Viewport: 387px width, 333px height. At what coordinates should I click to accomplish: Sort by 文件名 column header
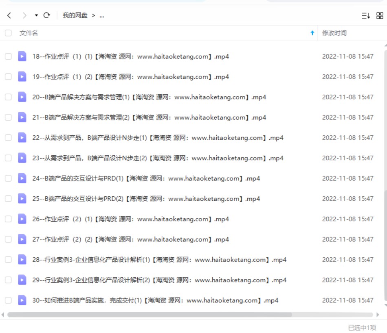coord(29,33)
